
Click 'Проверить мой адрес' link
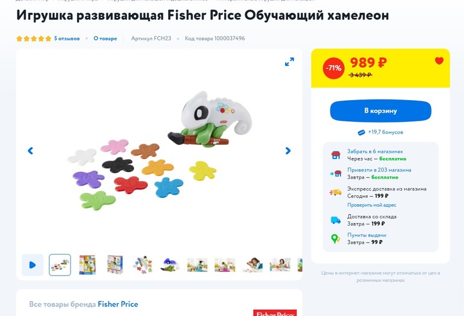371,205
